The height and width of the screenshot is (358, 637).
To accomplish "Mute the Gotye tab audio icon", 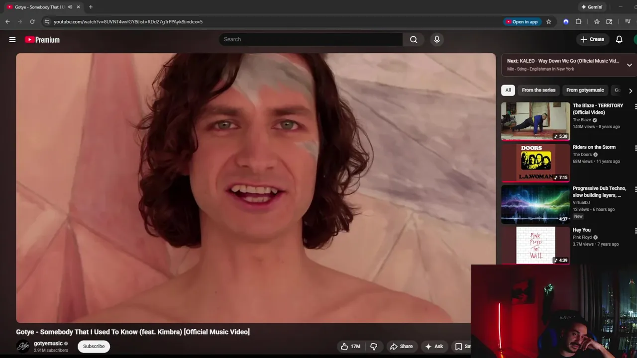I will pos(70,7).
